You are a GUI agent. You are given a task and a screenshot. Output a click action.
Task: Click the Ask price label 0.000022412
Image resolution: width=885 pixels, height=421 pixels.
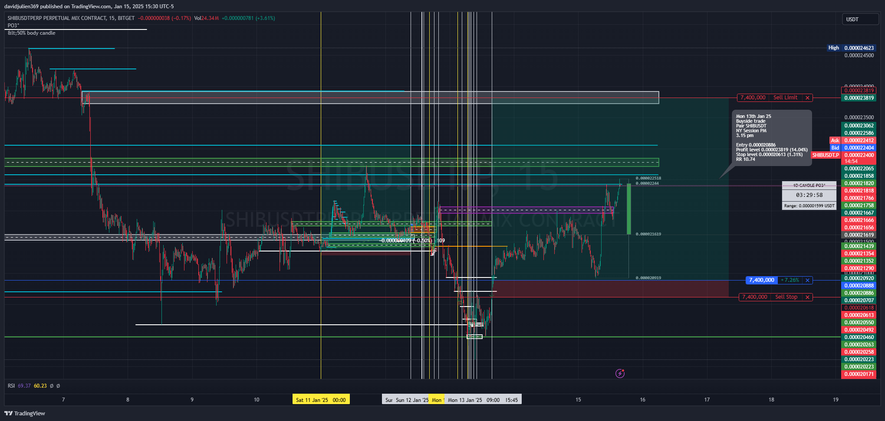click(859, 140)
